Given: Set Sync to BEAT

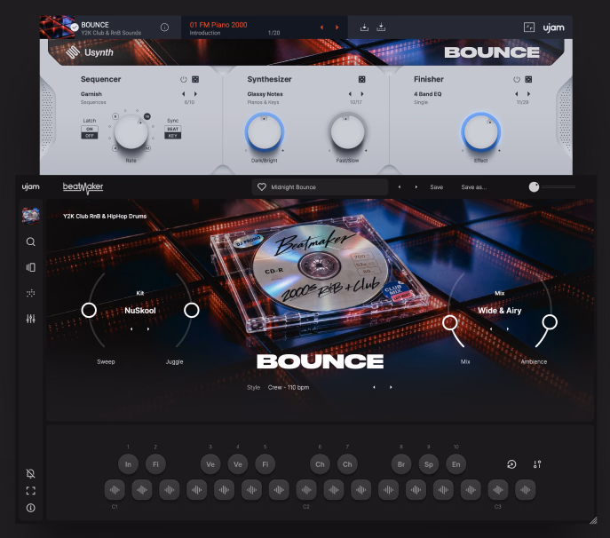Looking at the screenshot, I should [173, 129].
